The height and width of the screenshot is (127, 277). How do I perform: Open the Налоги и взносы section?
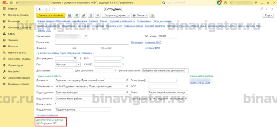click(17, 53)
